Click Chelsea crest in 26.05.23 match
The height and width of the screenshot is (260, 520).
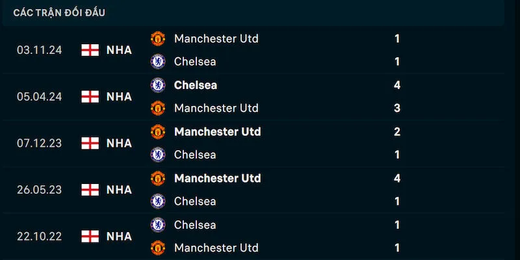(158, 201)
